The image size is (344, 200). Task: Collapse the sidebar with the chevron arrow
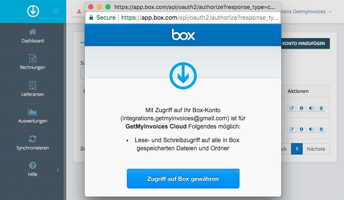[58, 170]
